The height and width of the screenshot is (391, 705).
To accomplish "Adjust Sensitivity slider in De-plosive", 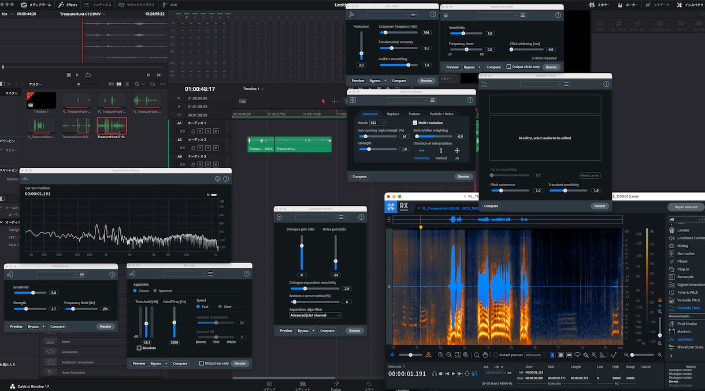I will (30, 293).
